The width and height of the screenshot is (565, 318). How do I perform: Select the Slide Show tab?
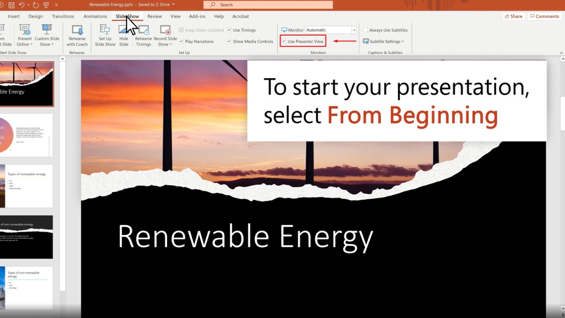coord(128,16)
